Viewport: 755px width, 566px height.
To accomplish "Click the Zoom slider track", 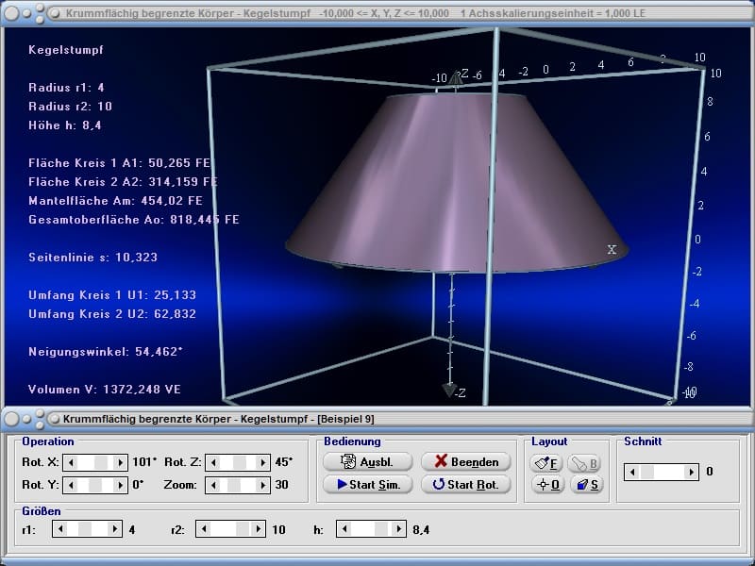I will pyautogui.click(x=238, y=485).
